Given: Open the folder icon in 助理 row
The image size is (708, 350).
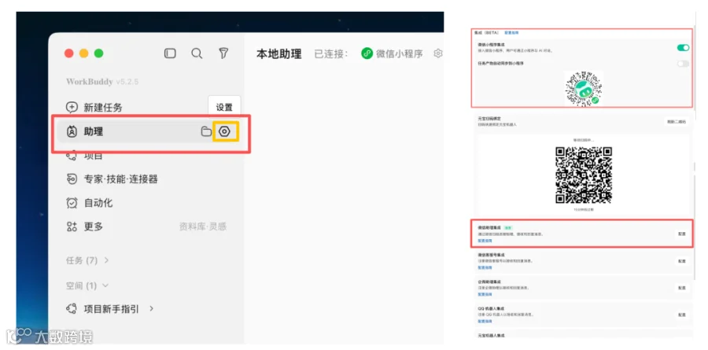Looking at the screenshot, I should (x=206, y=131).
